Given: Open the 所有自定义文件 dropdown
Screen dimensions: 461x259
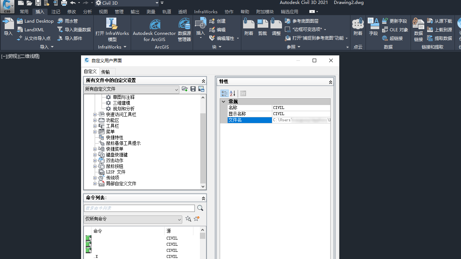Looking at the screenshot, I should coord(176,89).
